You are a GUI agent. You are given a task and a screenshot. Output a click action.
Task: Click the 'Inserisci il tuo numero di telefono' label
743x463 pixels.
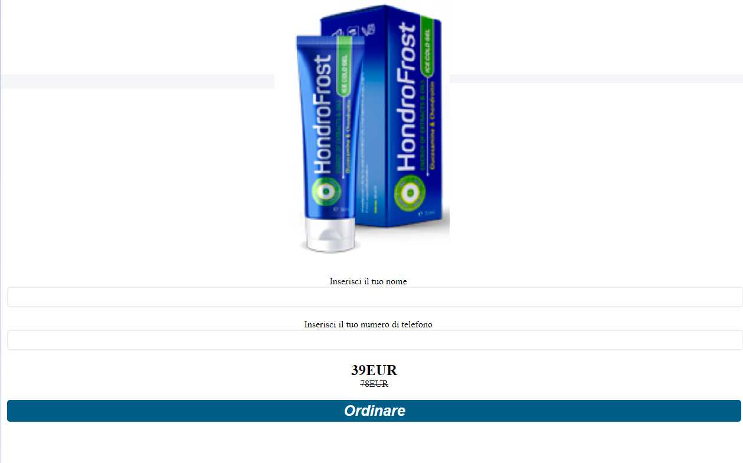(x=368, y=324)
